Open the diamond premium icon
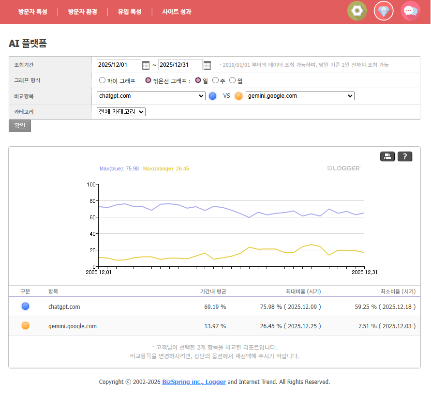 tap(384, 11)
